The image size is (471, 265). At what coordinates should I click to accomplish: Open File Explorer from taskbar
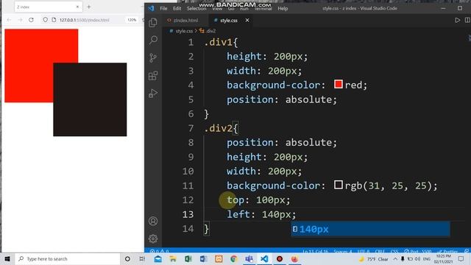[173, 258]
